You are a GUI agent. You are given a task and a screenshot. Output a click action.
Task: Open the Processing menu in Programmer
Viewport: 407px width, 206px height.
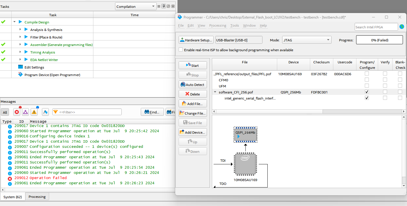[x=218, y=25]
